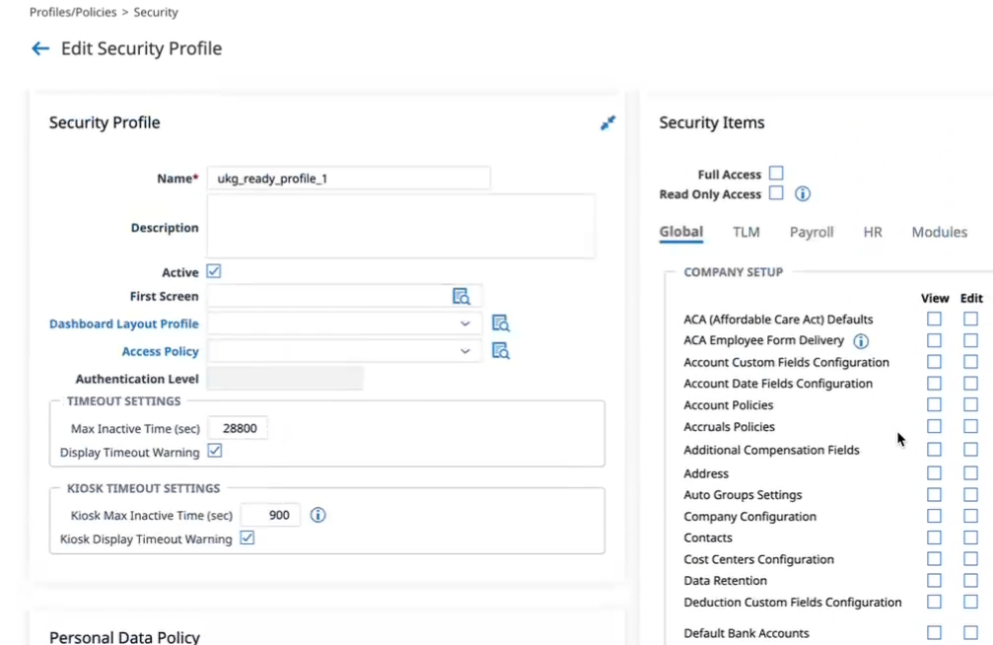Click the Personal Data Policy heading

[125, 637]
